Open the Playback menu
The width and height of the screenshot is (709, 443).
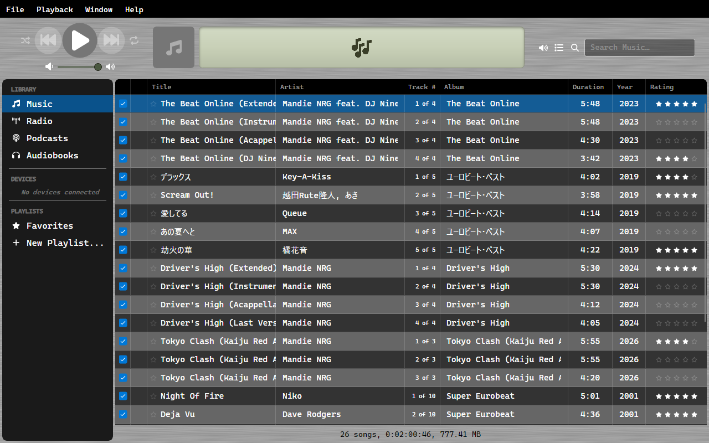55,9
